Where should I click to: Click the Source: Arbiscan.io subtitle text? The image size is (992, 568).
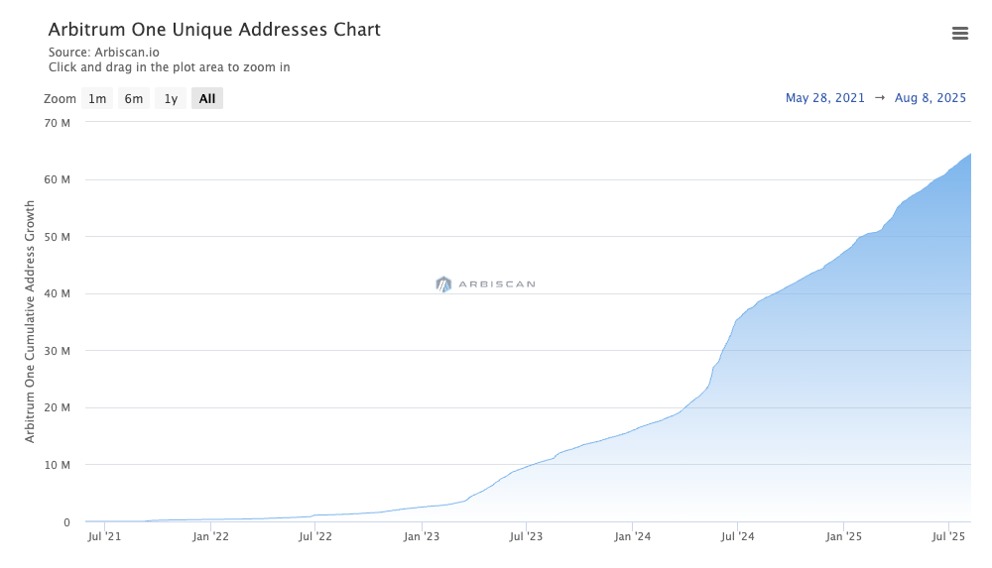click(x=104, y=53)
